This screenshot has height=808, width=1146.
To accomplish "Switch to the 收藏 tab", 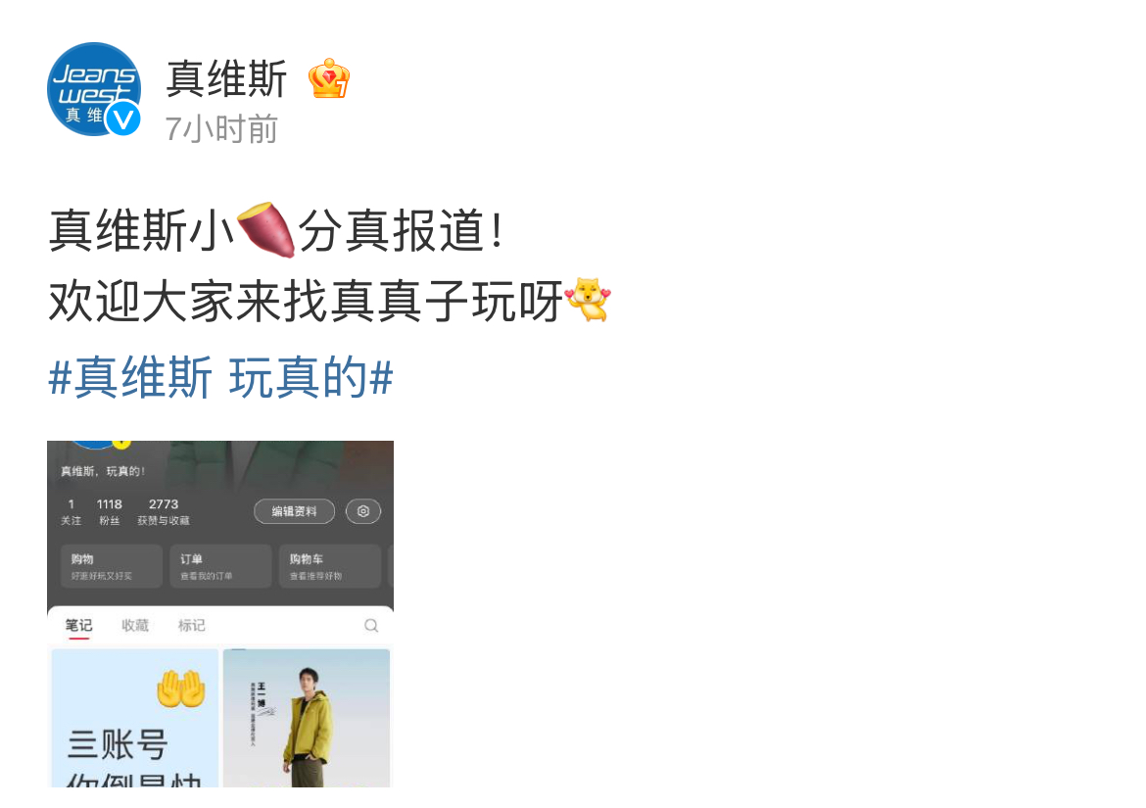I will [x=135, y=626].
